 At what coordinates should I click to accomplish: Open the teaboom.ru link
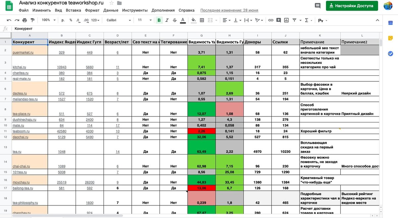[x=22, y=131]
